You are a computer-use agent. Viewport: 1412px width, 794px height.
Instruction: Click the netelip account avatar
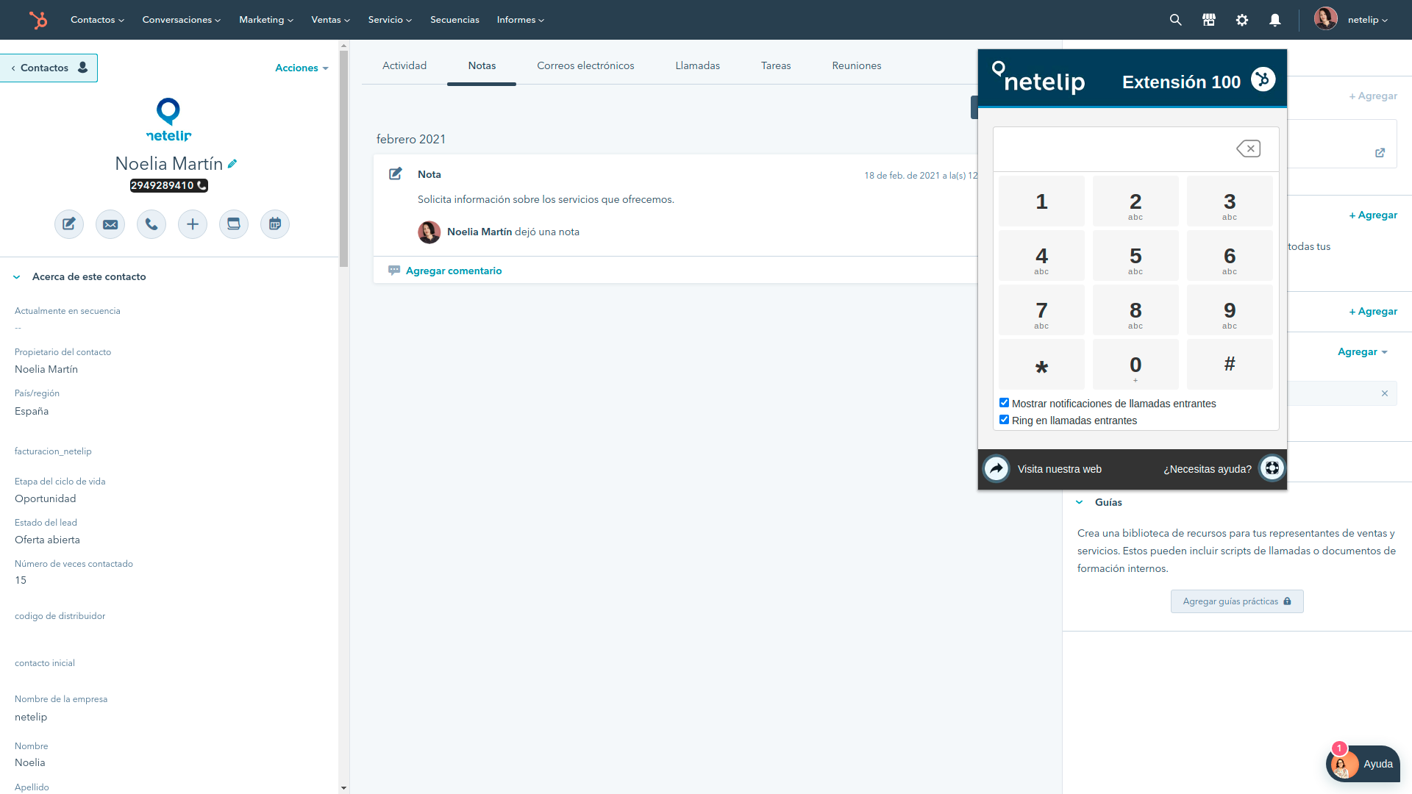[1325, 19]
